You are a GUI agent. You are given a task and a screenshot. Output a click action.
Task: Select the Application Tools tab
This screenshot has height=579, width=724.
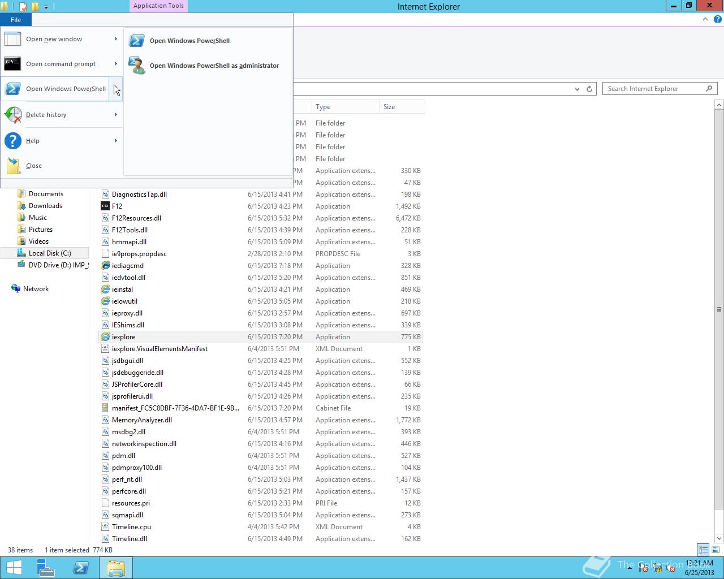158,6
